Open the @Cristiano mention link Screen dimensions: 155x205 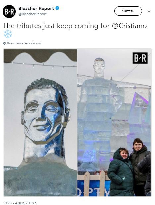129,26
